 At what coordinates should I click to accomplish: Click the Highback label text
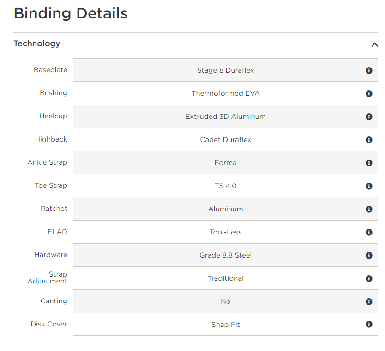click(51, 139)
